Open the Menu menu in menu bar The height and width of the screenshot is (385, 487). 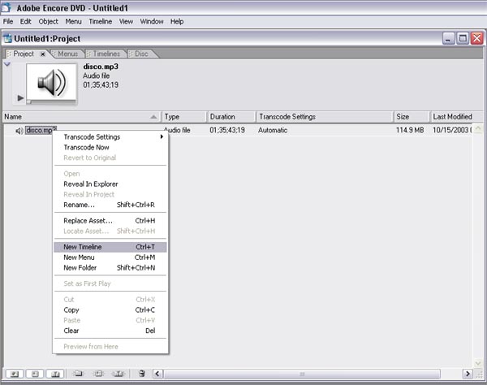point(73,21)
